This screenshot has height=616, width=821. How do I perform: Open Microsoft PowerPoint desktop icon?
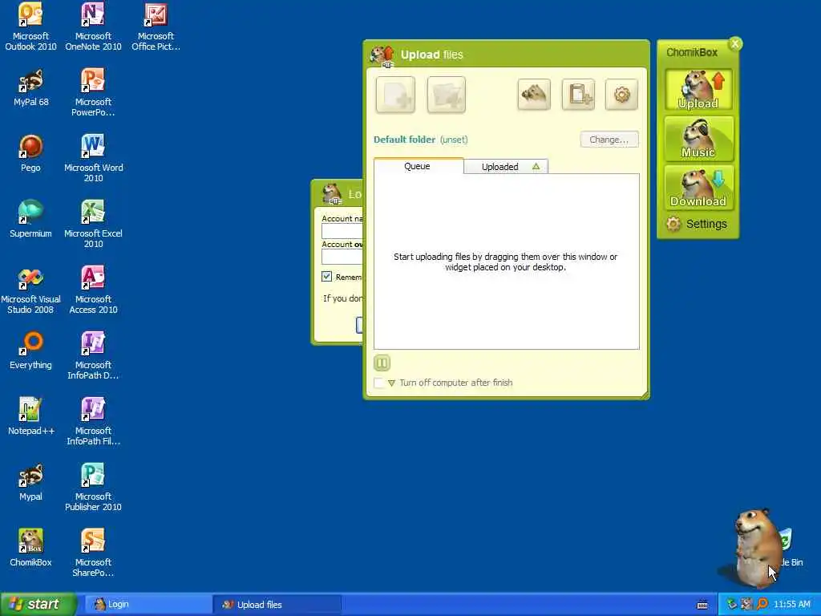[93, 92]
